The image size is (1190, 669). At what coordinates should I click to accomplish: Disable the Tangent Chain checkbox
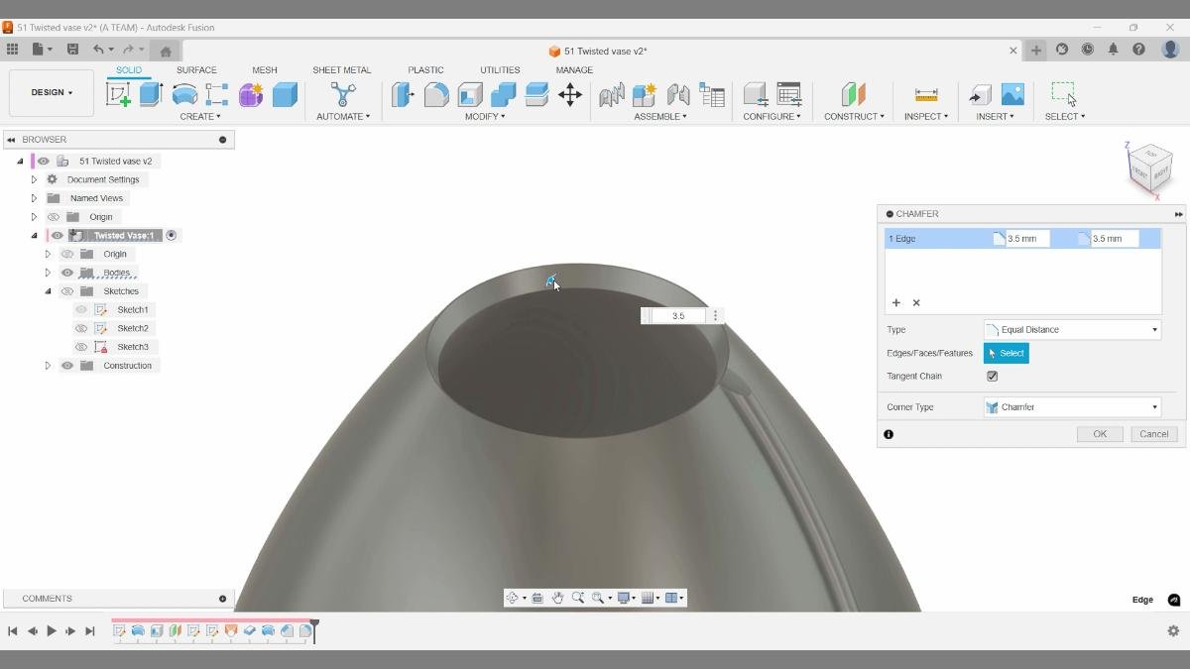point(992,376)
